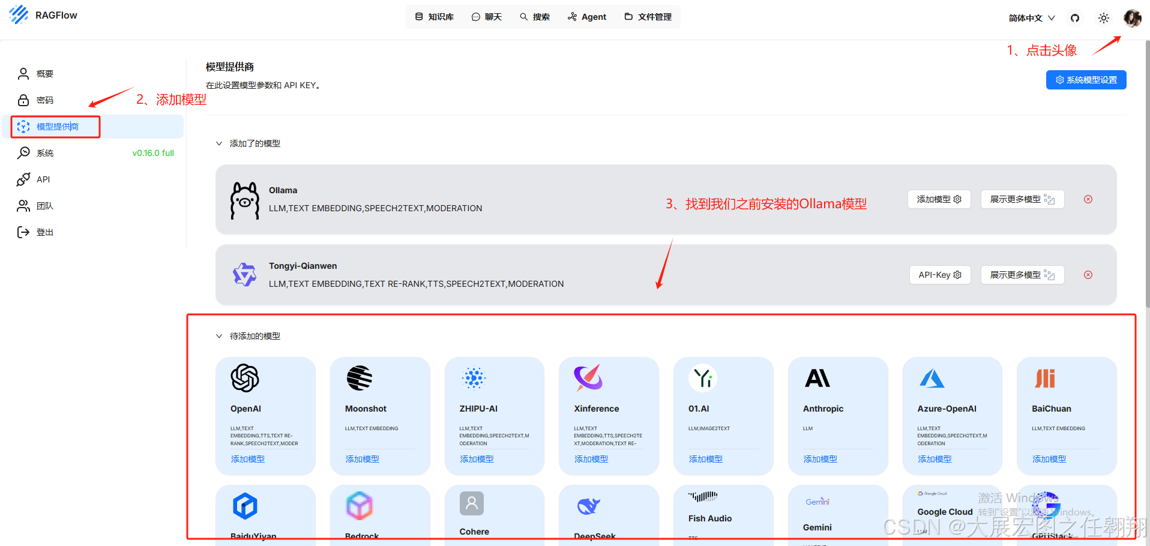The image size is (1150, 546).
Task: Open the 简体中文 language dropdown
Action: tap(1032, 18)
